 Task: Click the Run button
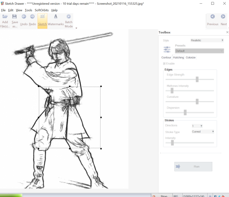(193, 167)
